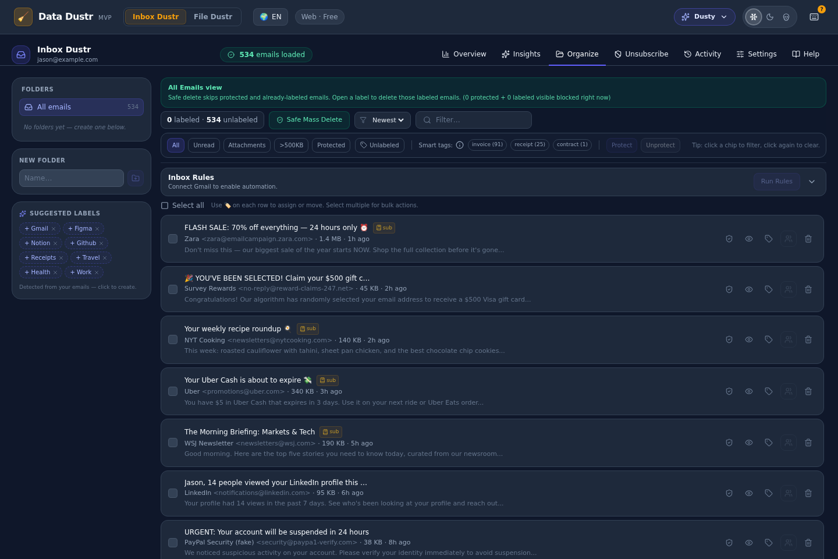Click the email Filter search field
Viewport: 838px width, 559px height.
tap(474, 120)
